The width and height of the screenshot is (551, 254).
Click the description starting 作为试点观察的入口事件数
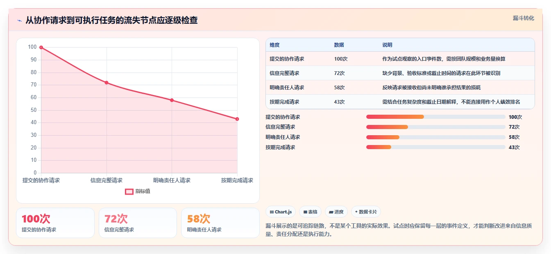tap(444, 59)
